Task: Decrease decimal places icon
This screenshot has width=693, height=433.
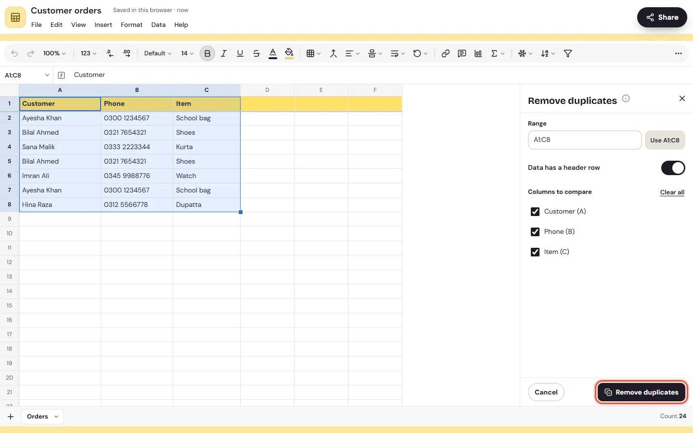Action: click(110, 53)
